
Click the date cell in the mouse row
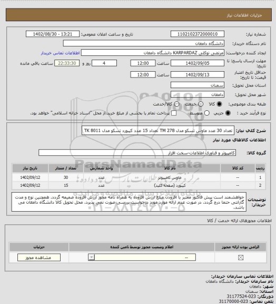(x=30, y=177)
